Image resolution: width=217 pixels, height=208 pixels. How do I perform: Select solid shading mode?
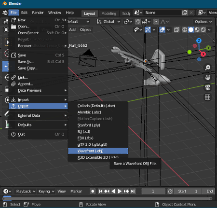pos(191,30)
